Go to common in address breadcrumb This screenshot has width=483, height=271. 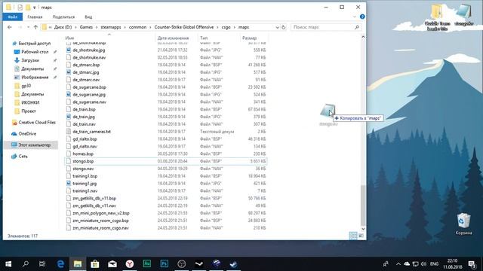(137, 27)
